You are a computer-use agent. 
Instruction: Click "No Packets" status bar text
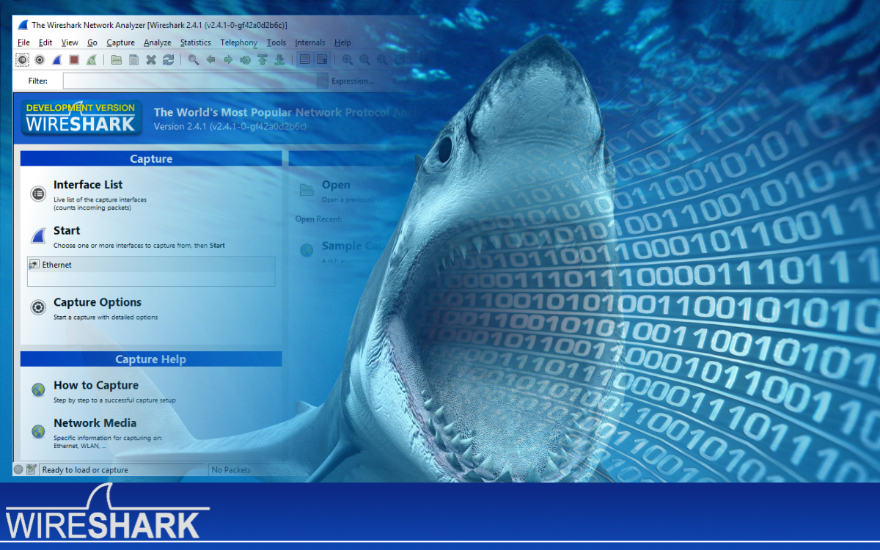[x=231, y=470]
